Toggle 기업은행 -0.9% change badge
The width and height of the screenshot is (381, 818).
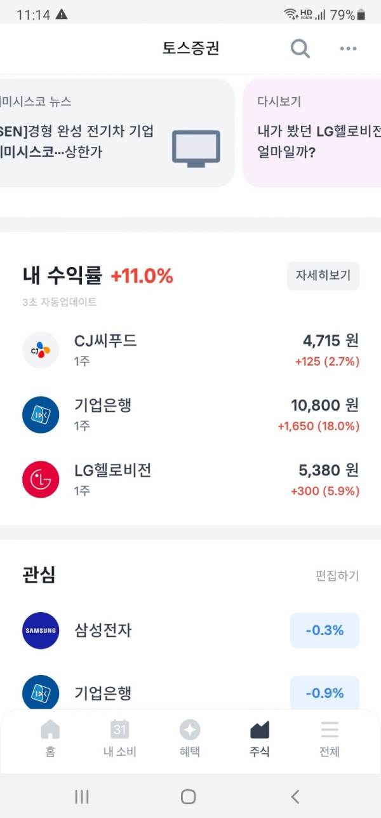pos(324,693)
